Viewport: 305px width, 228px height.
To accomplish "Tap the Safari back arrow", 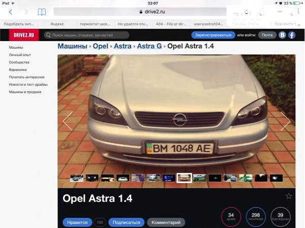I will (10, 12).
